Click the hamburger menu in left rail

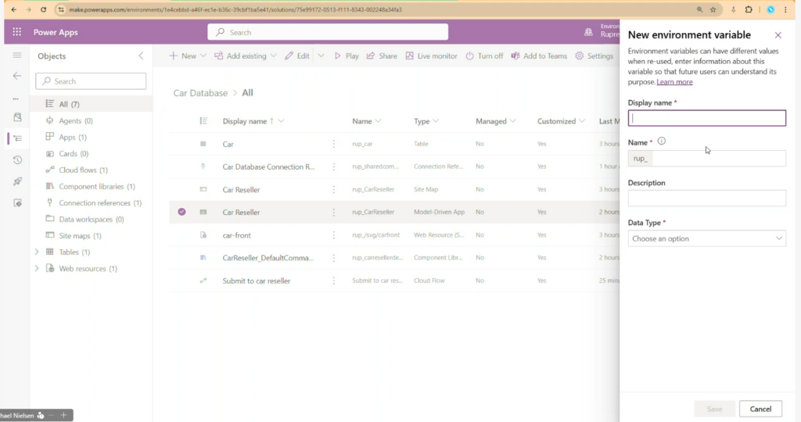(x=17, y=55)
